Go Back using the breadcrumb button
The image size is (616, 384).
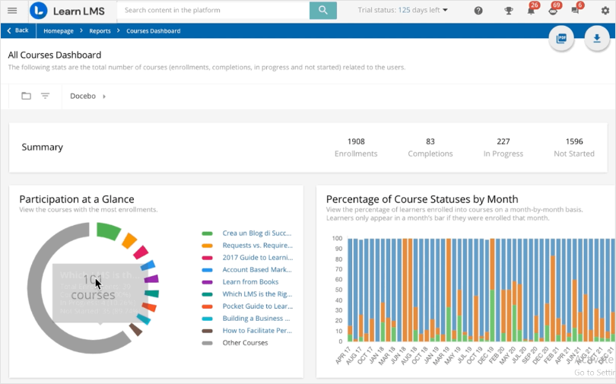pos(18,30)
